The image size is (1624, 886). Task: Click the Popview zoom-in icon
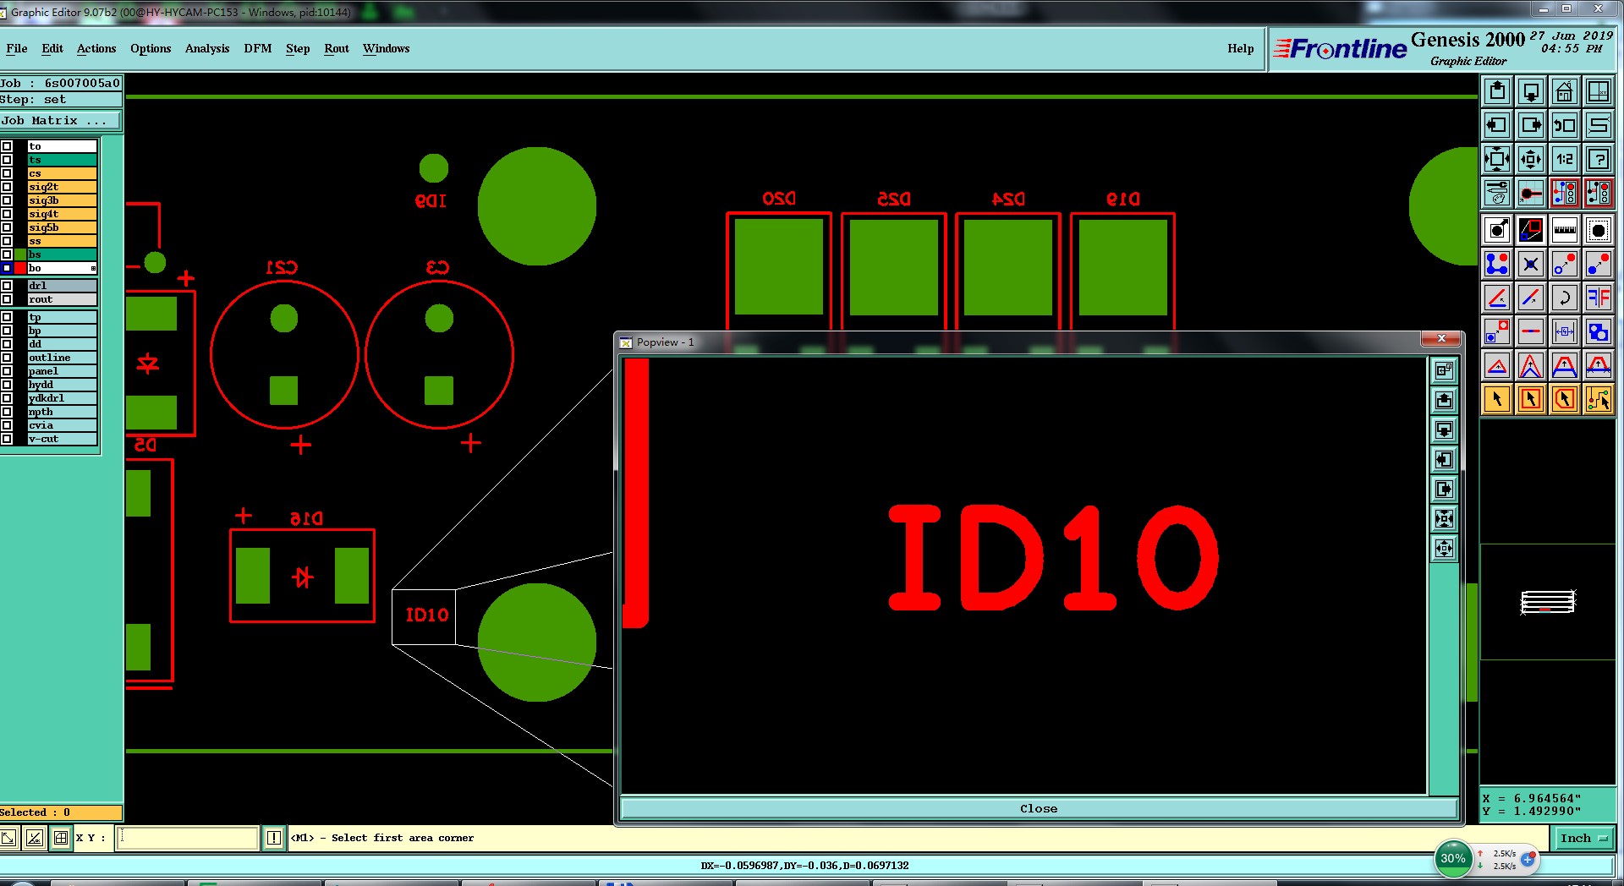(1444, 518)
